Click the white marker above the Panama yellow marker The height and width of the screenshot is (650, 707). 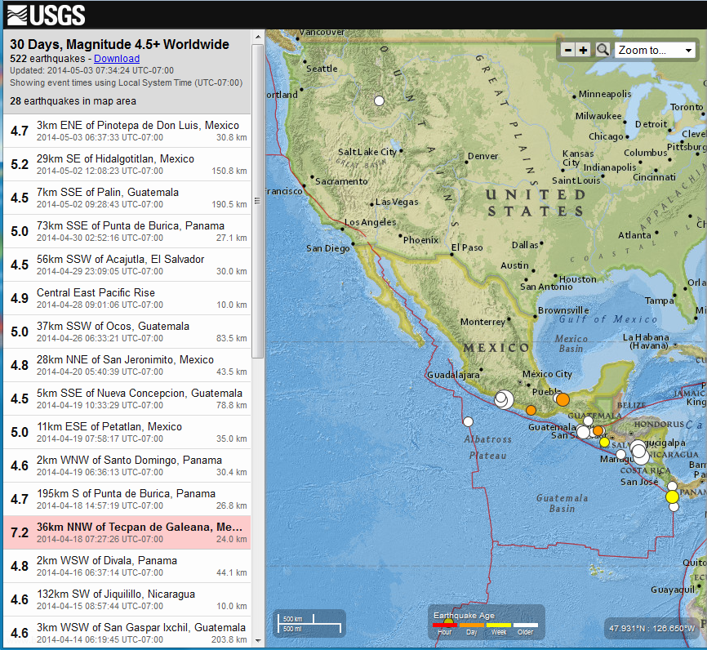coord(672,486)
